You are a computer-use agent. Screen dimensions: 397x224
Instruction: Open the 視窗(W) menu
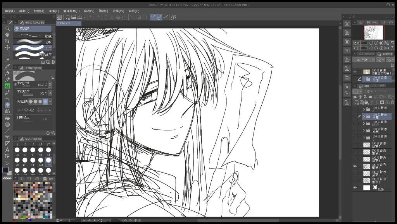pyautogui.click(x=118, y=11)
